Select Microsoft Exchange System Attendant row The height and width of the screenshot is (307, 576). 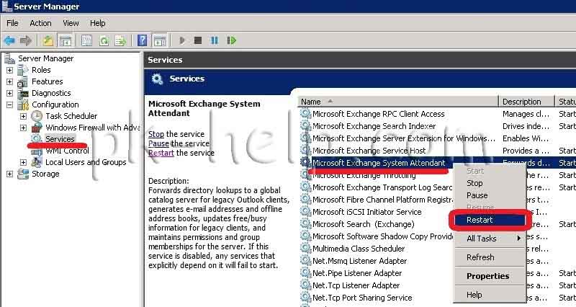tap(437, 163)
